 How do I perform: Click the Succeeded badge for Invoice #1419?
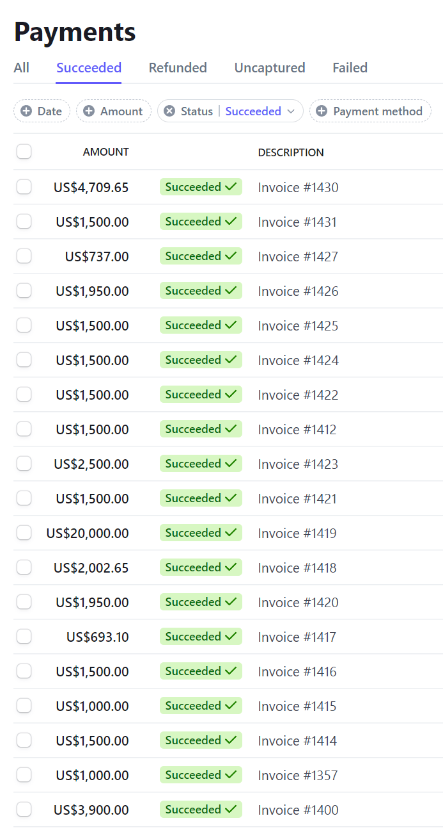(201, 533)
